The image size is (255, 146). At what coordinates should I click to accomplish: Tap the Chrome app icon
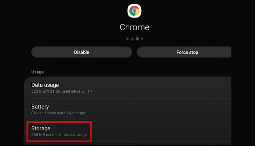(134, 11)
